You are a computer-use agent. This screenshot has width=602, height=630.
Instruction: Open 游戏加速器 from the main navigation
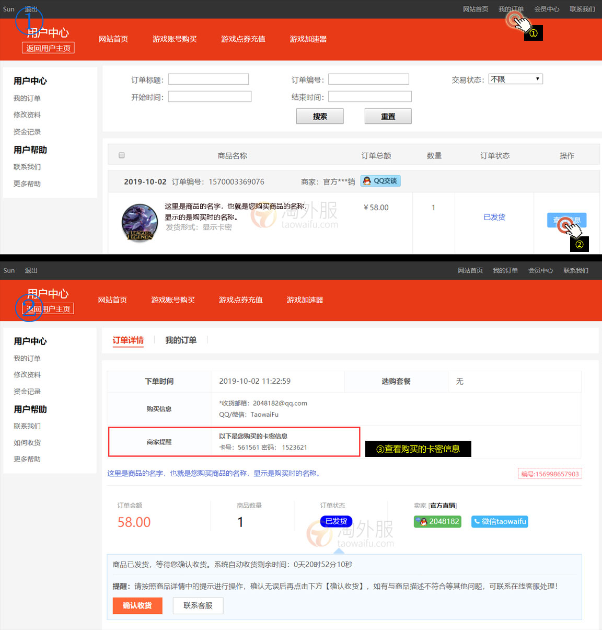click(308, 38)
